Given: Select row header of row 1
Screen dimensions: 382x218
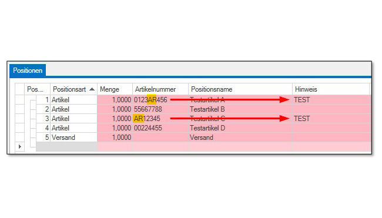Looking at the screenshot, I should tap(20, 100).
